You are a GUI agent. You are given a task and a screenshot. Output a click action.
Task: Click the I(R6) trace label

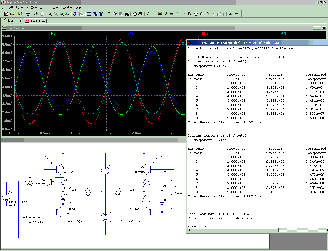[x=53, y=34]
